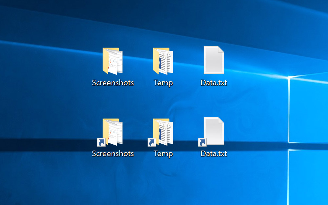Click the Screenshots label under the original folder
The width and height of the screenshot is (328, 205).
tap(113, 83)
